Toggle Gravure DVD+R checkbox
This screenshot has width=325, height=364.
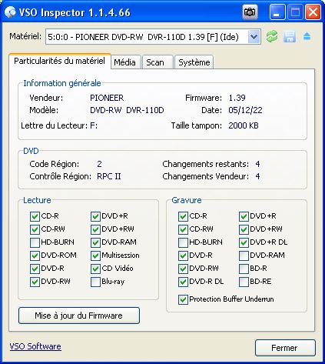(244, 216)
